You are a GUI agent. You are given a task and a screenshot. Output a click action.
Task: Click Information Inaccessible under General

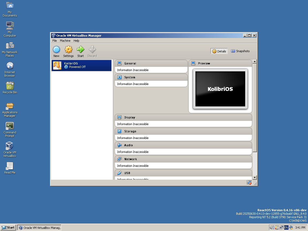[133, 70]
